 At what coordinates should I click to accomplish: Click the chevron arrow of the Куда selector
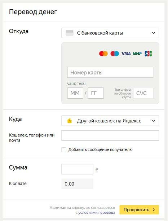tap(153, 121)
